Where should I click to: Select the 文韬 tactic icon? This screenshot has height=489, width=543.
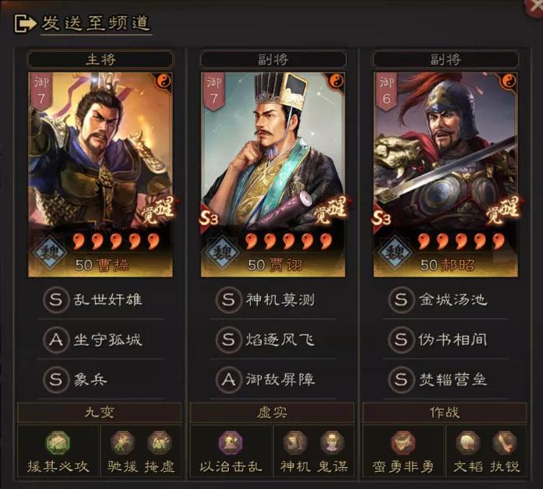468,442
